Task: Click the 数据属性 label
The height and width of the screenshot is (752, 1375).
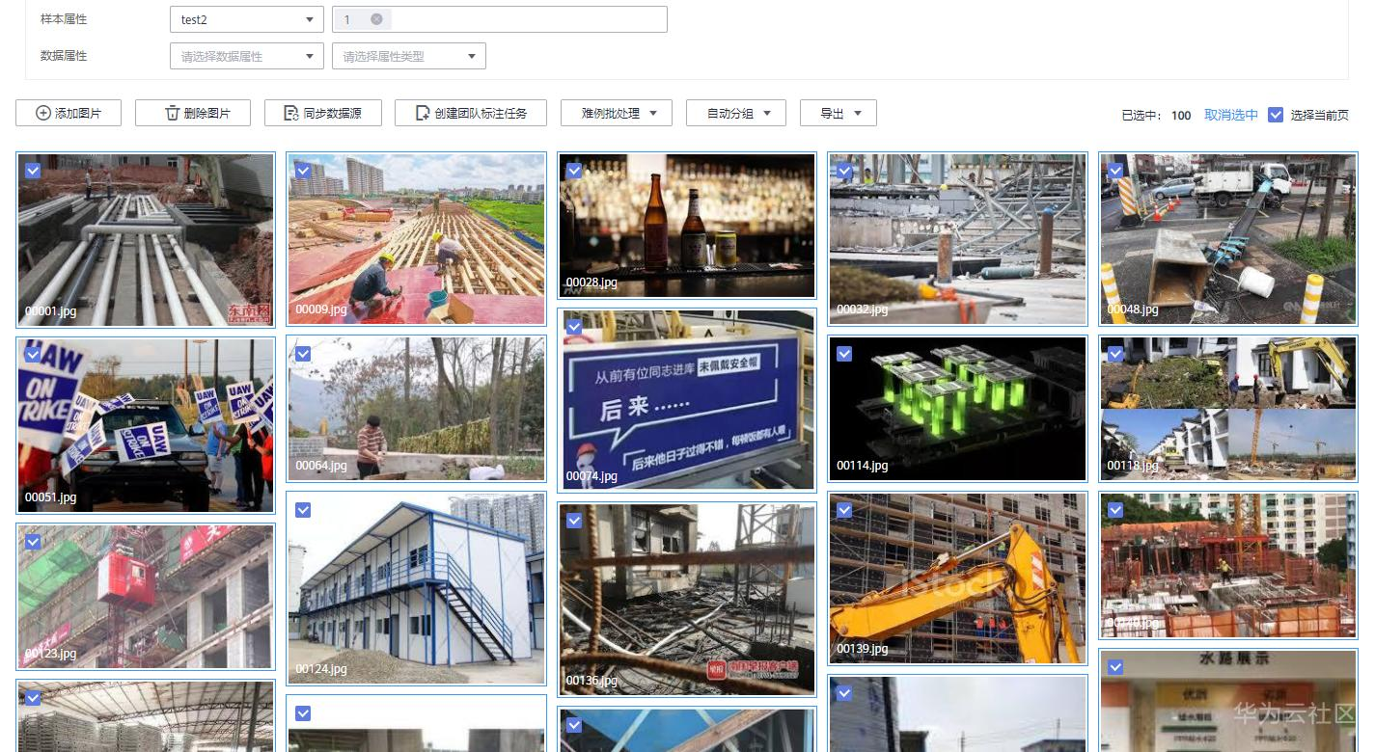Action: point(64,56)
